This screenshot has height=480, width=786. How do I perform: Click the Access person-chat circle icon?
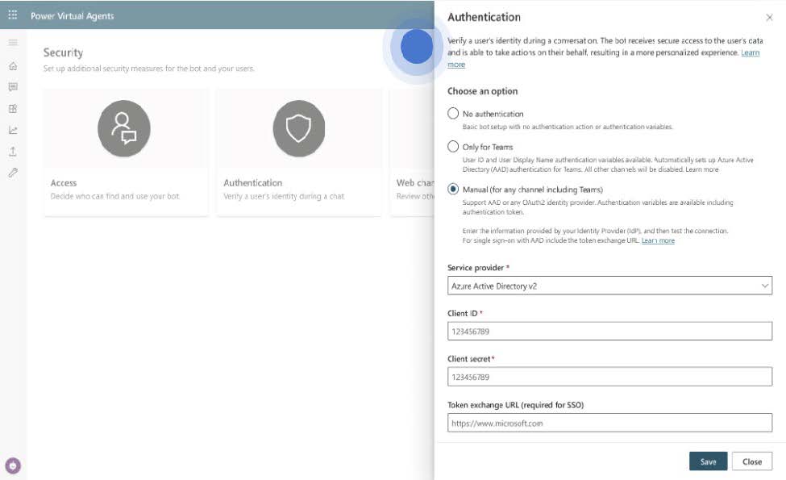click(x=124, y=128)
